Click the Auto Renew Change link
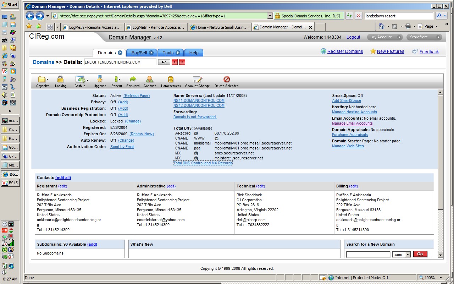This screenshot has width=454, height=284. 126,140
